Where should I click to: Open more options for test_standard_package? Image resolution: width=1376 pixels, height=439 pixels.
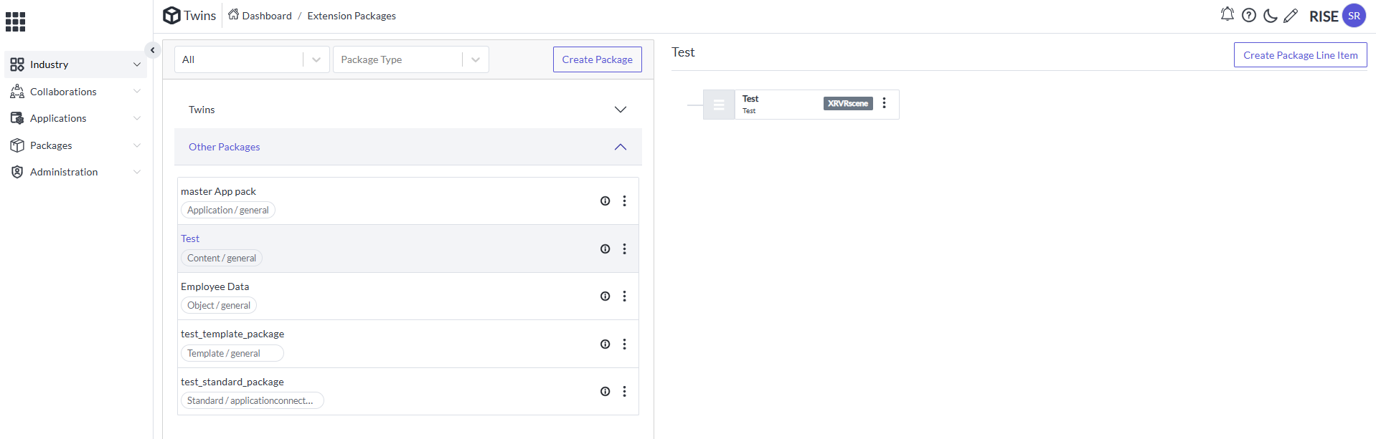[624, 392]
